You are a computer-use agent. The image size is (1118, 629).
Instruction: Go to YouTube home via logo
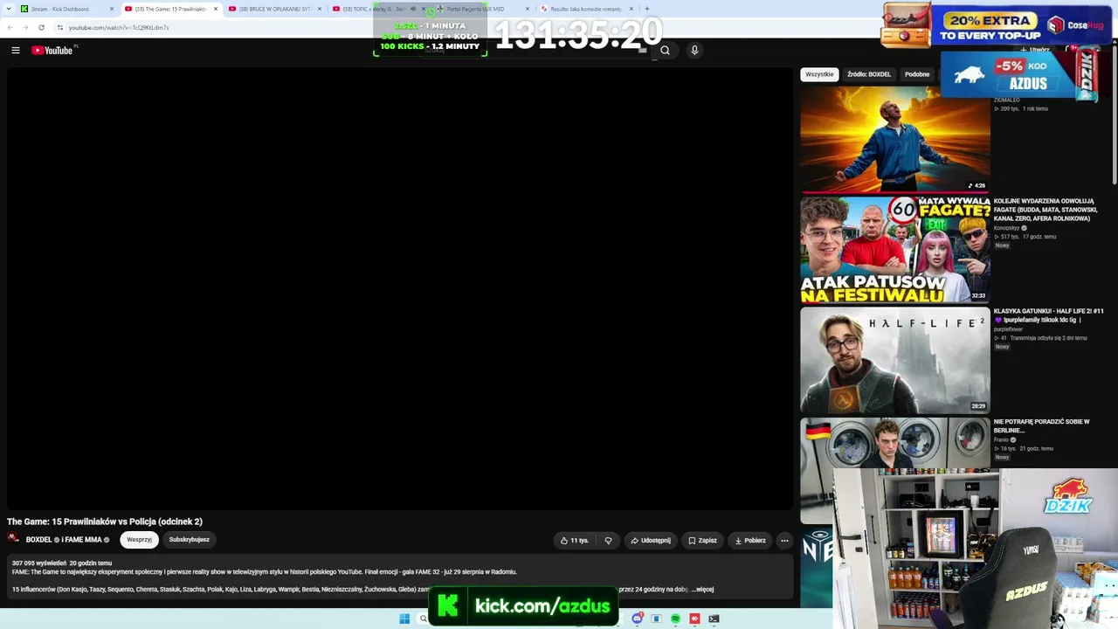(52, 51)
